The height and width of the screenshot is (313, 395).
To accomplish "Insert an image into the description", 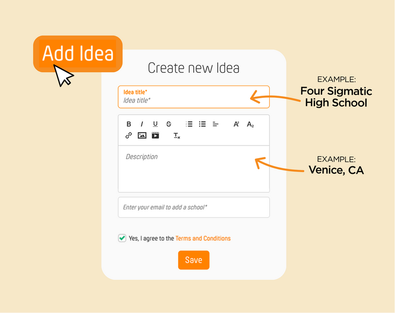I will click(x=142, y=136).
